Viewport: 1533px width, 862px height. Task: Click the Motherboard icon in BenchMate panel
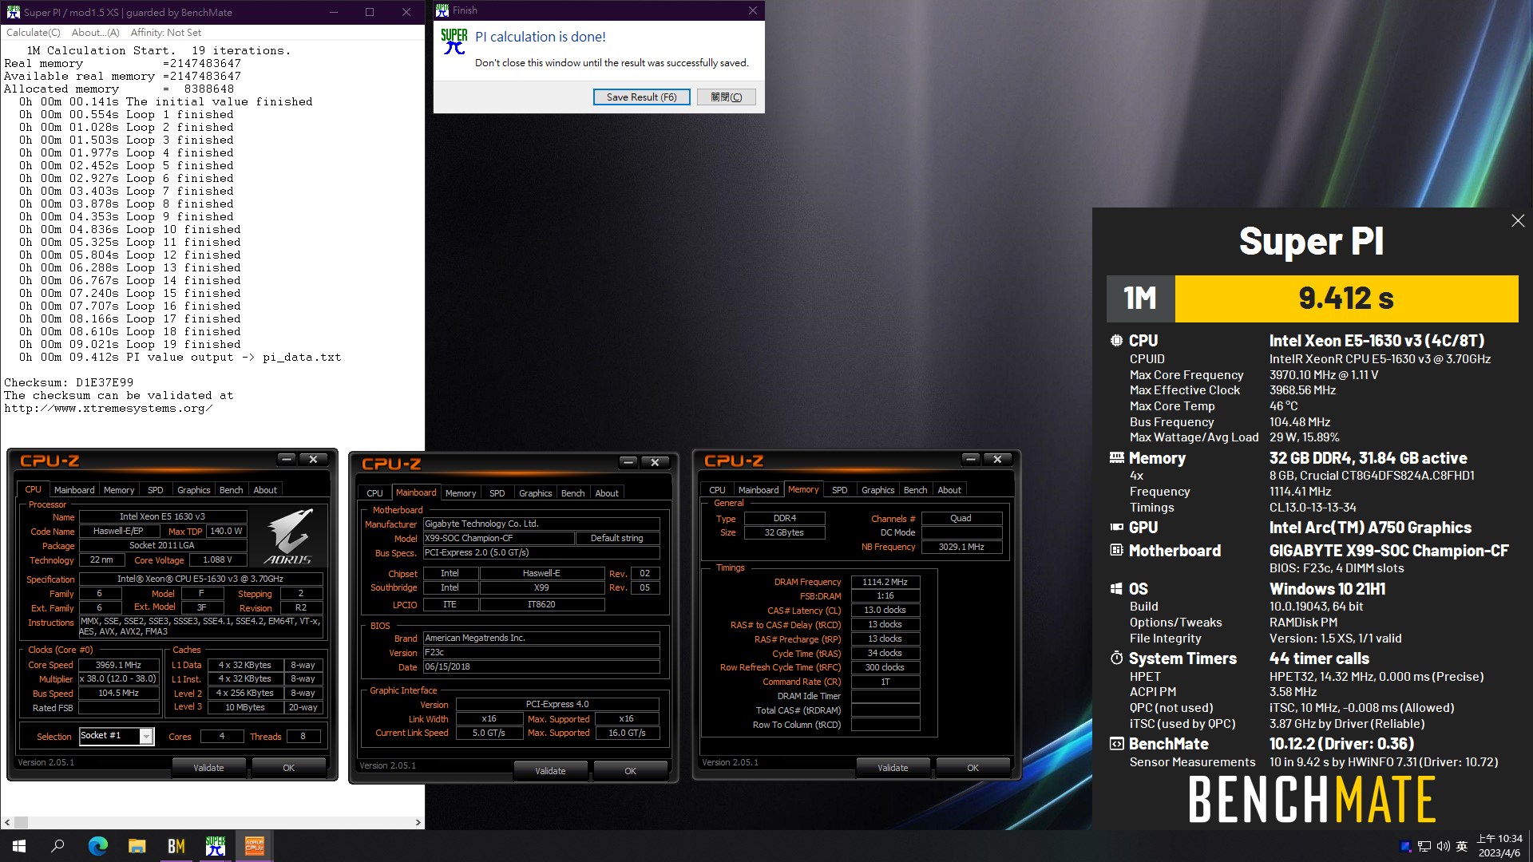click(1116, 551)
